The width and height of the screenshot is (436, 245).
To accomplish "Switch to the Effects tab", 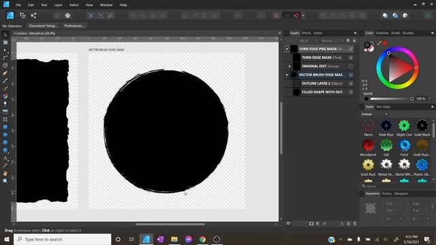I will coord(306,33).
